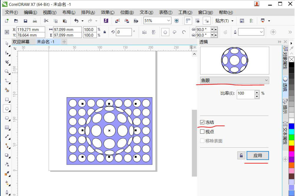Viewport: 295px width, 196px height.
Task: Click the lens lock icon beside 应用
Action: coord(241,155)
